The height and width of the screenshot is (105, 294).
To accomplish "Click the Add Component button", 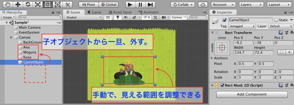I will tap(252, 94).
